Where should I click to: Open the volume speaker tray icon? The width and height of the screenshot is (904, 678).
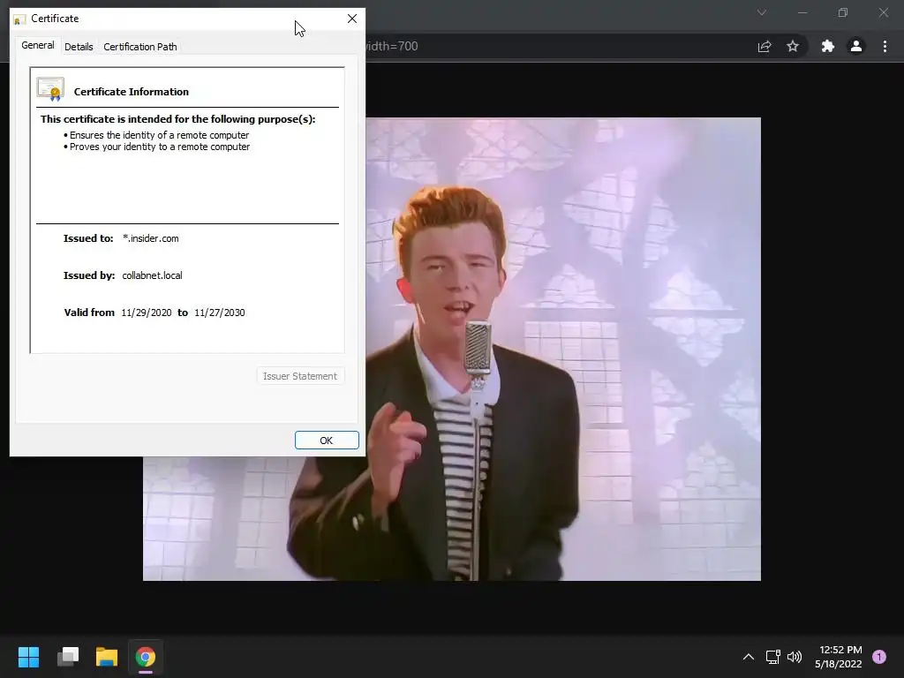(795, 657)
